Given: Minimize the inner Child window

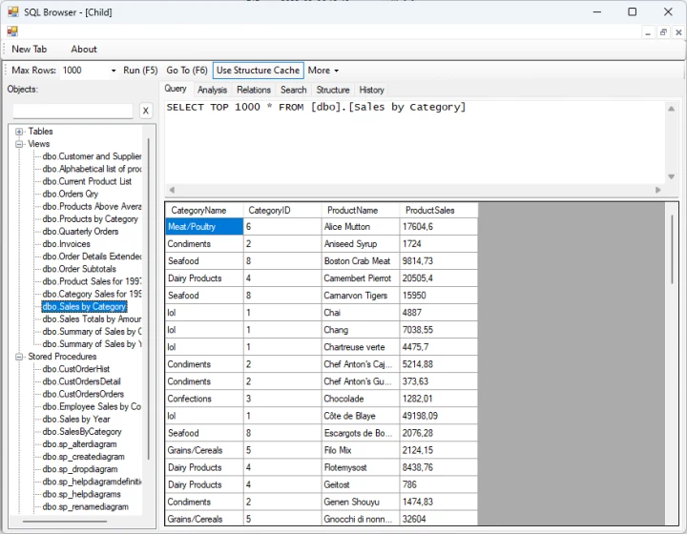Looking at the screenshot, I should (648, 32).
